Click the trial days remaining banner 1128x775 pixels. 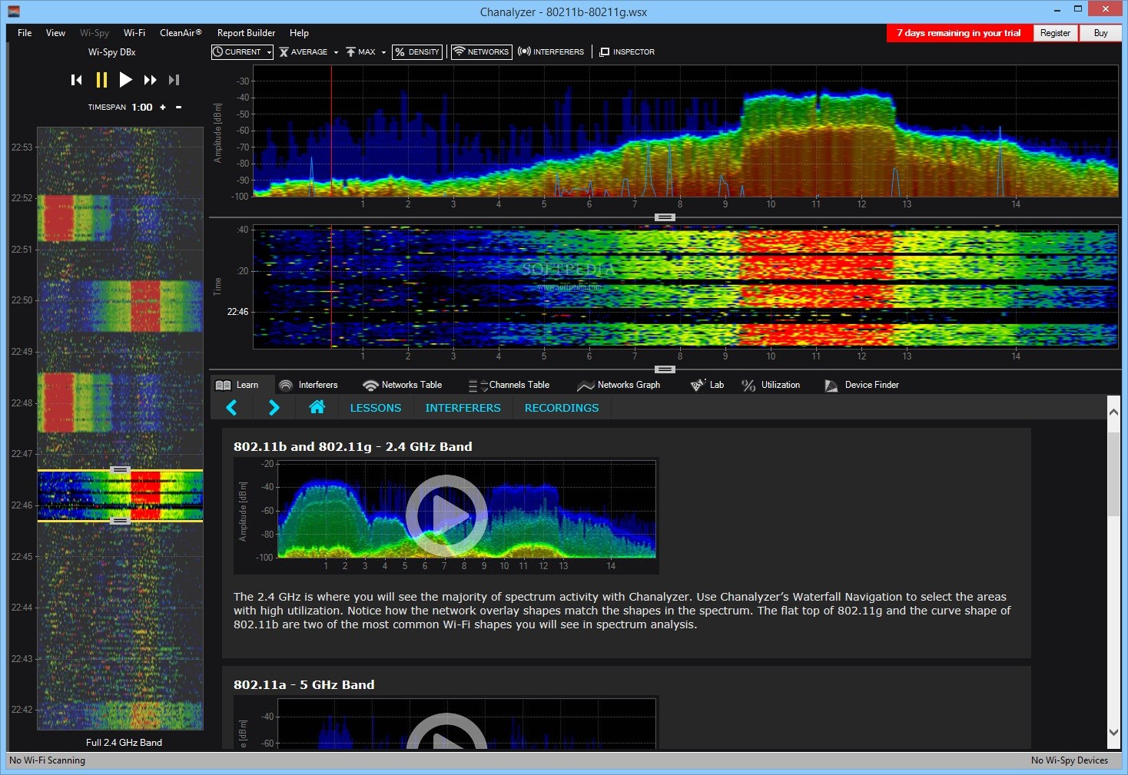[x=958, y=33]
